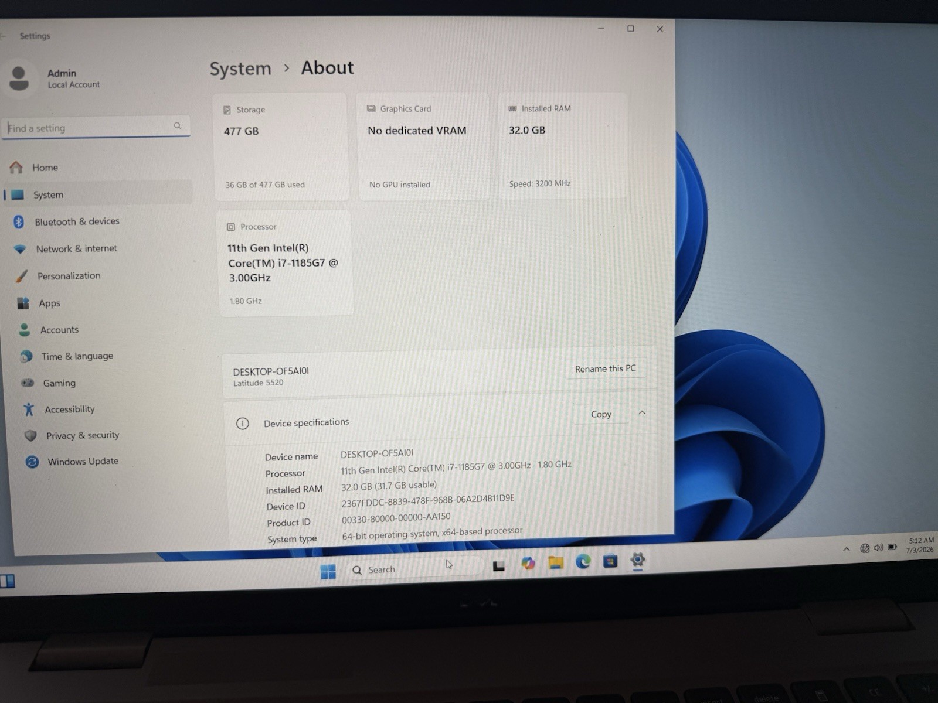Launch Microsoft Edge from the taskbar

(583, 561)
